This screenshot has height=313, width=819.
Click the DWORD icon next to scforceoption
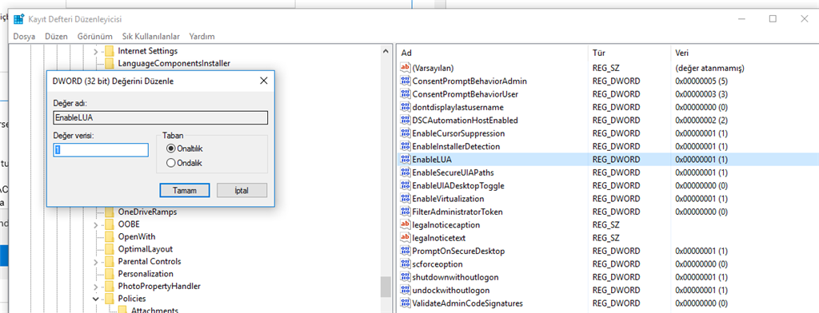tap(406, 264)
